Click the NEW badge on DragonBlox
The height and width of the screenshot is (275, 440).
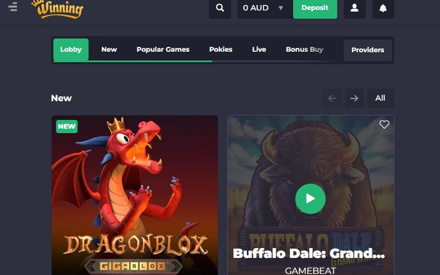point(67,127)
